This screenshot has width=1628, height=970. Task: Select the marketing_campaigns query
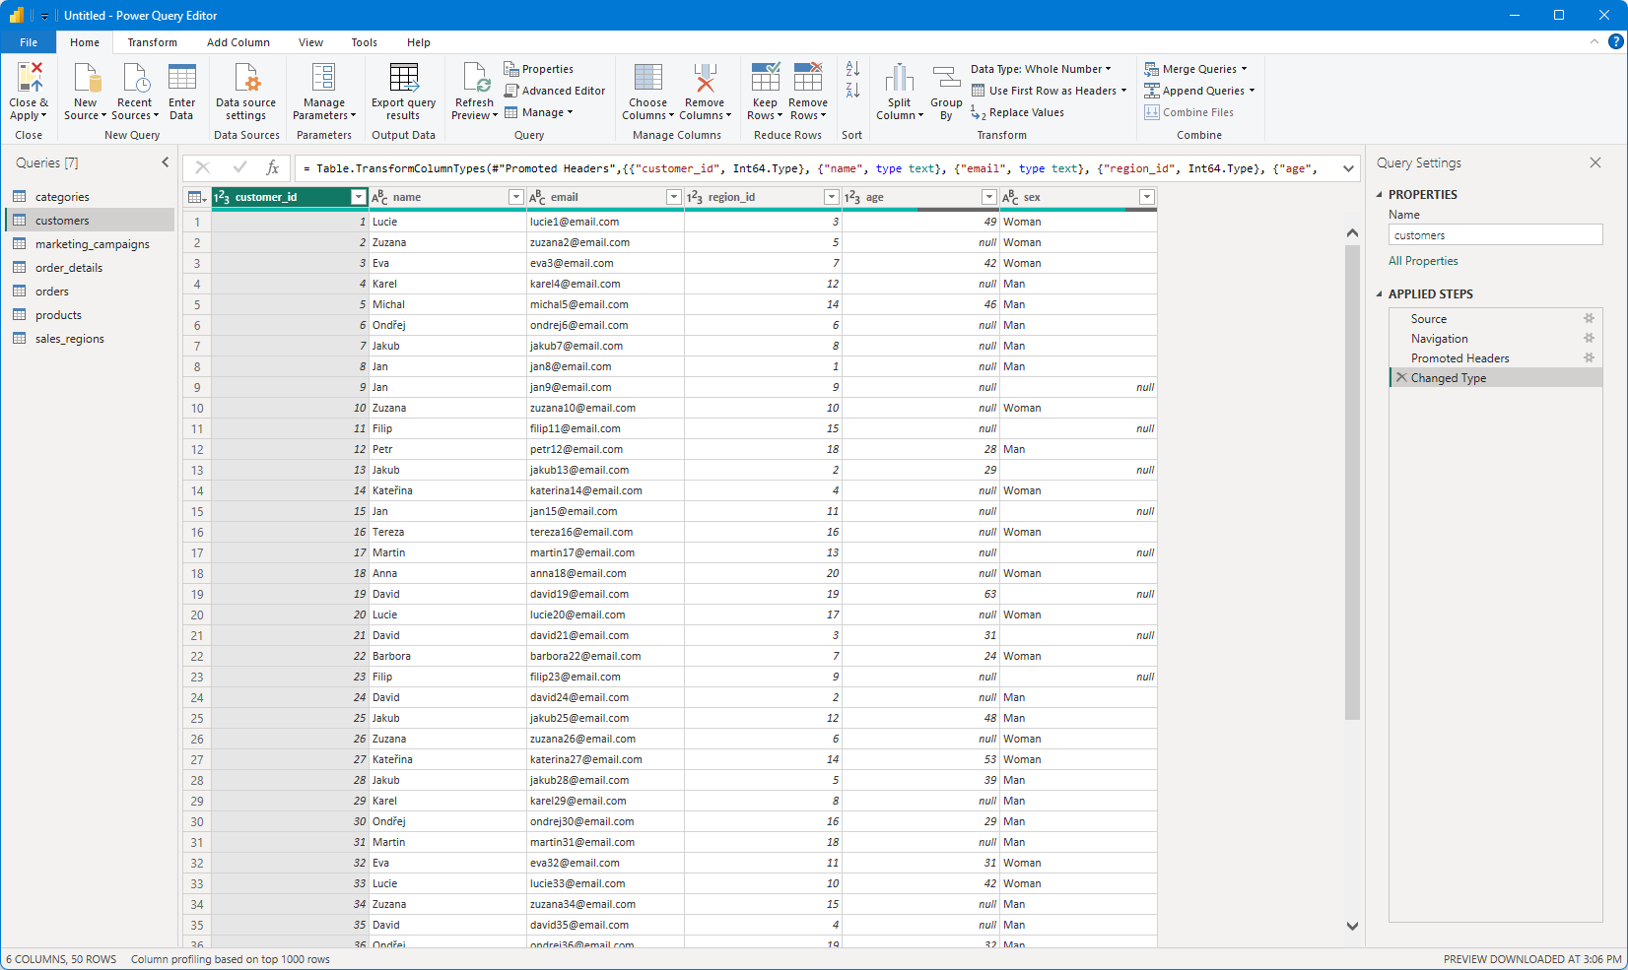(89, 244)
